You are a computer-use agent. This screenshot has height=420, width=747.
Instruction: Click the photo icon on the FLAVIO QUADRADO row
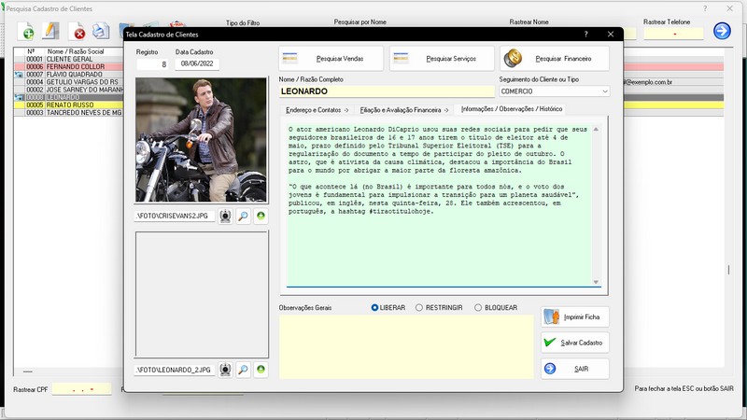(x=19, y=75)
